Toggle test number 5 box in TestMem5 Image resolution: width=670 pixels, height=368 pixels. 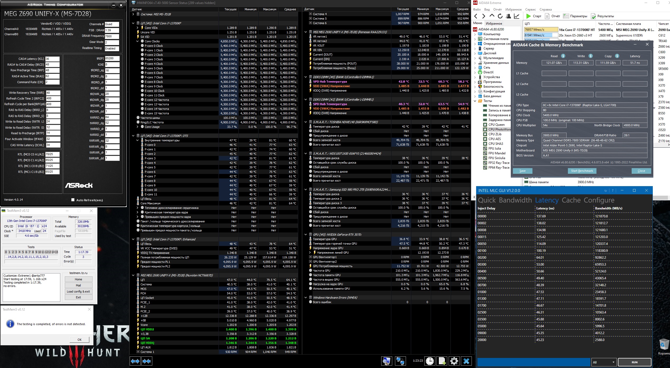[23, 252]
